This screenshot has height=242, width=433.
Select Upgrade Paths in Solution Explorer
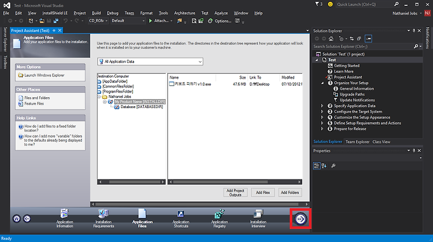(352, 94)
